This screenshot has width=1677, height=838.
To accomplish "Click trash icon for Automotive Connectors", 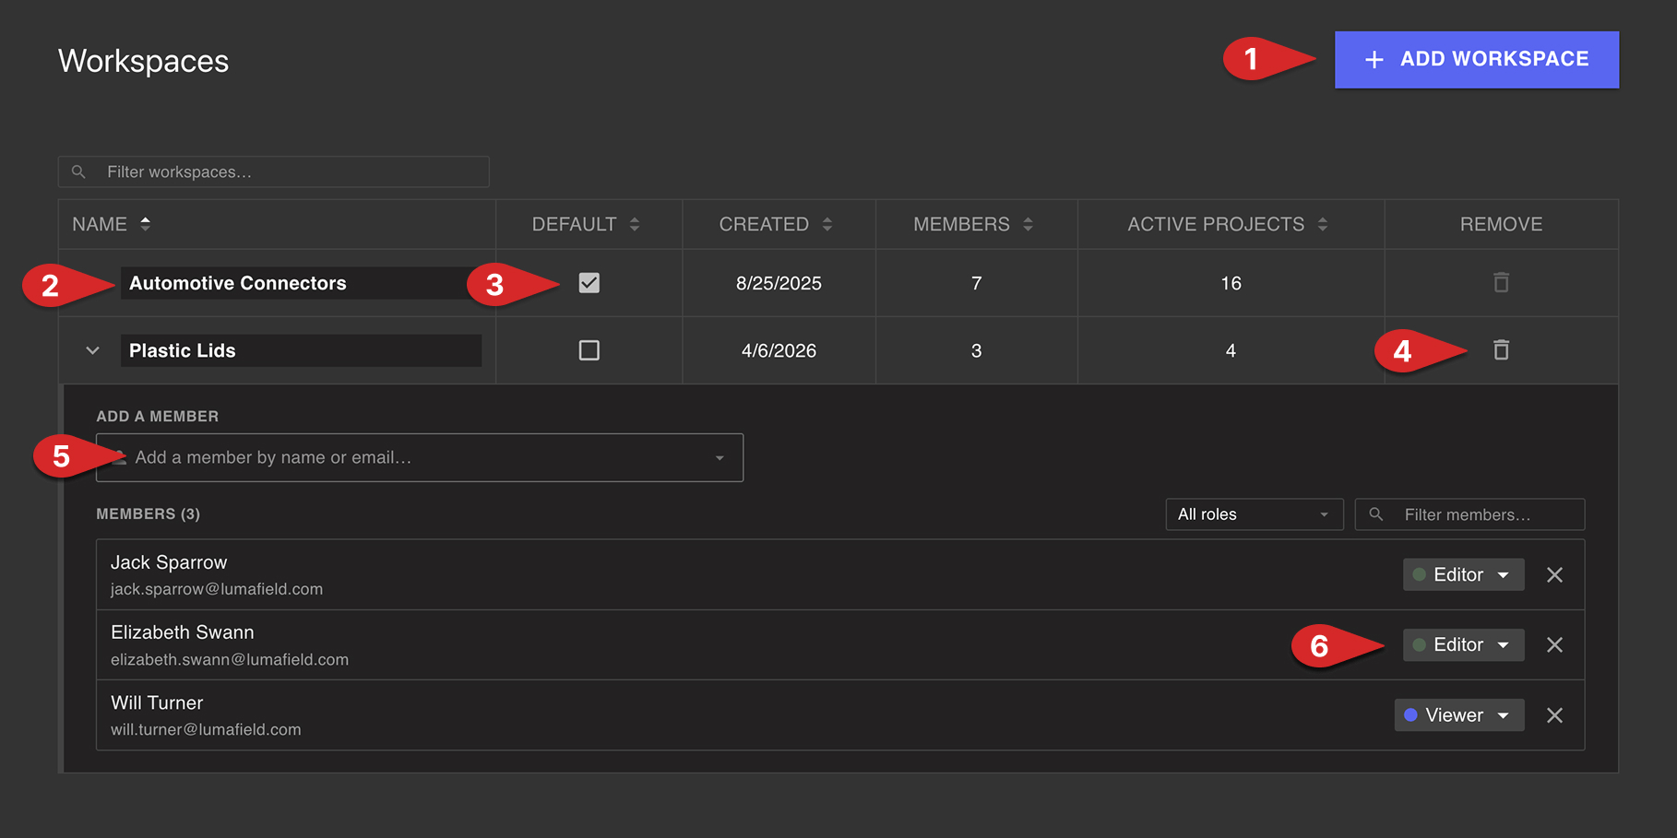I will click(1501, 282).
